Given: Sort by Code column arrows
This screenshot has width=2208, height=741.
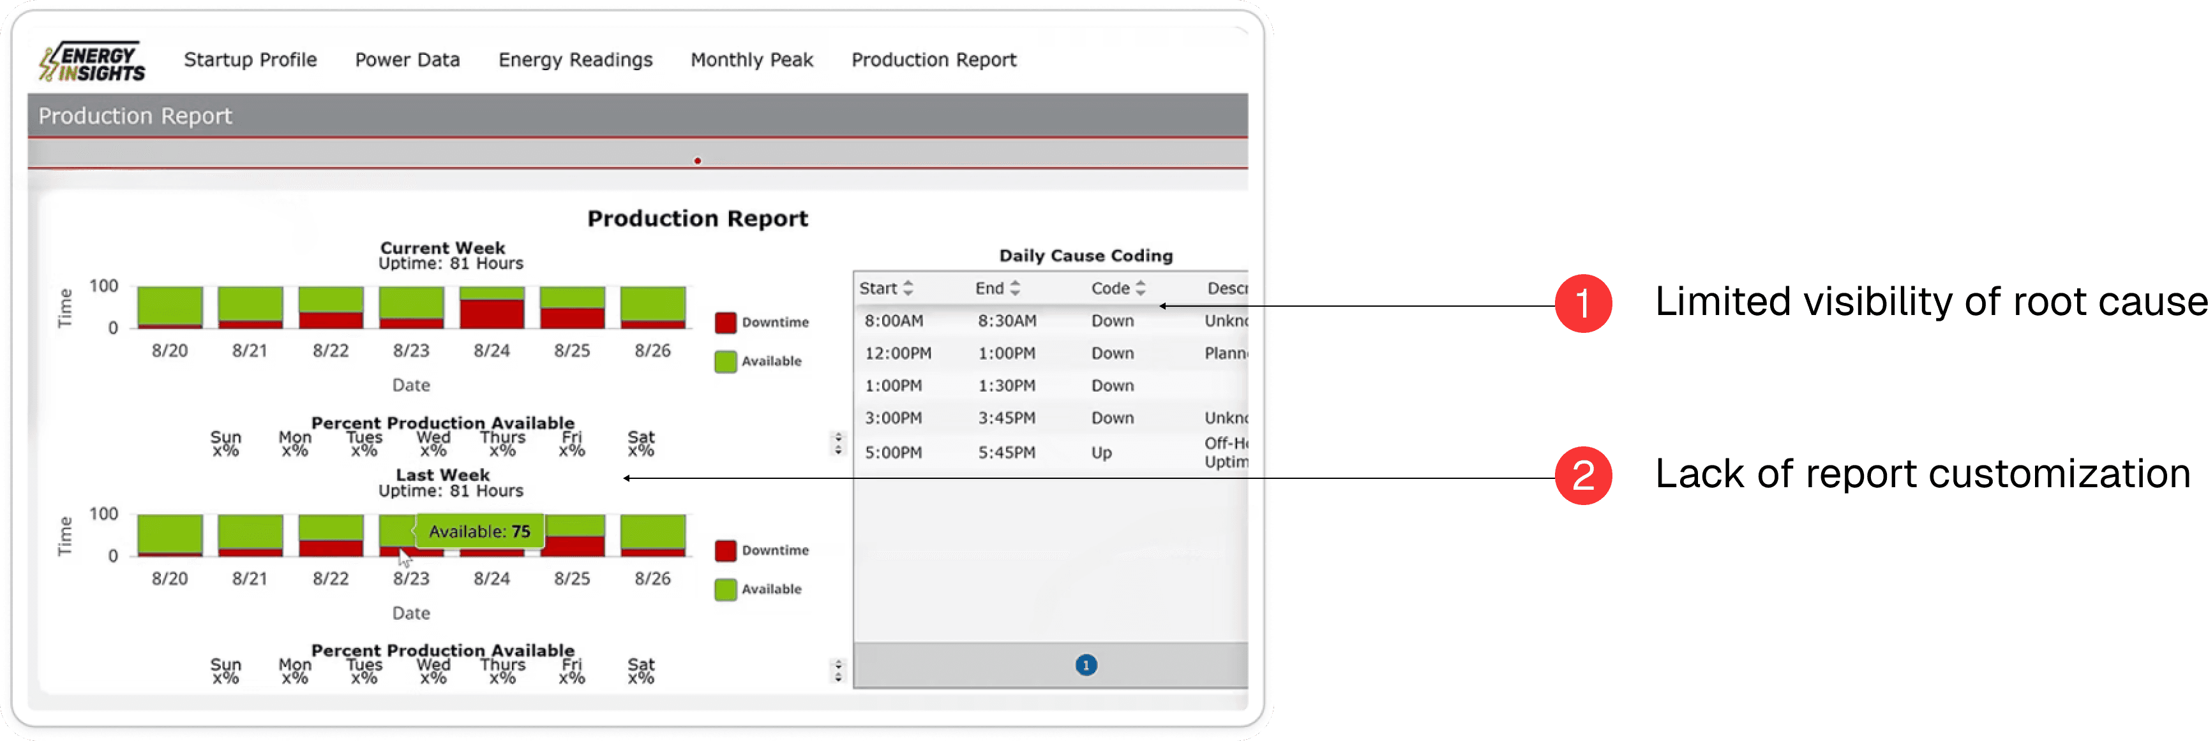Looking at the screenshot, I should point(1141,289).
